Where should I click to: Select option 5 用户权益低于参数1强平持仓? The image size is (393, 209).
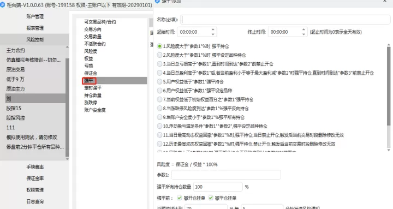[159, 82]
